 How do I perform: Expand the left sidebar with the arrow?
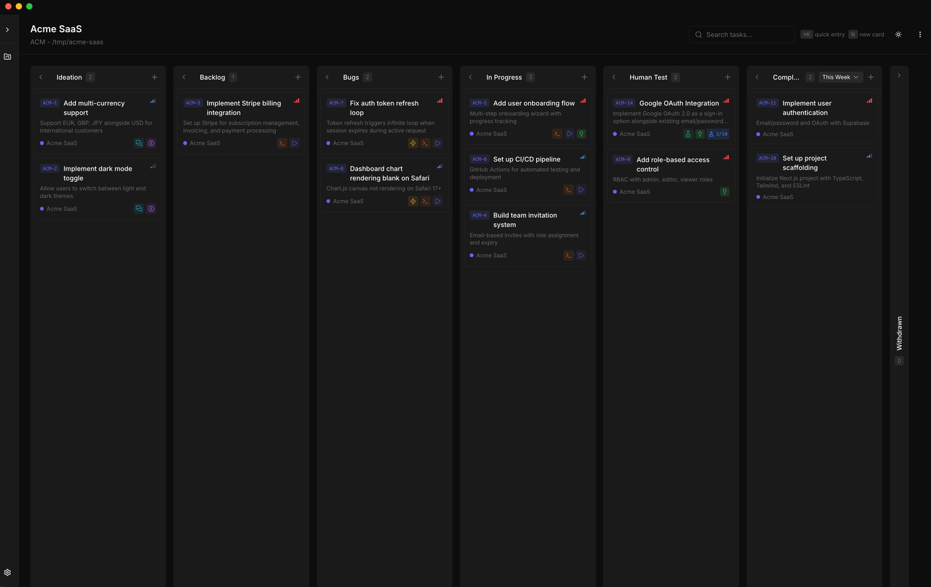click(7, 29)
